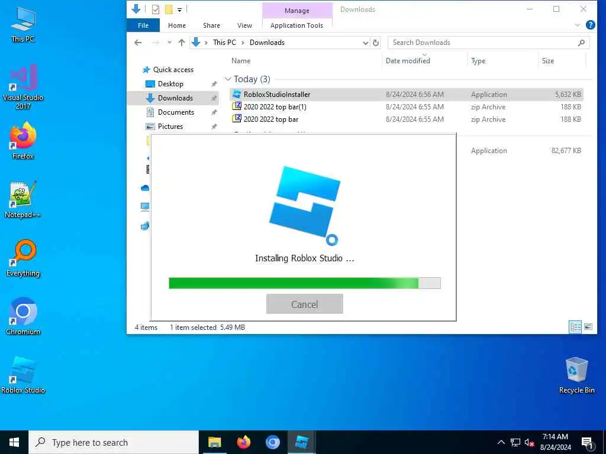Click Downloads in address breadcrumb
Screen dimensions: 606x454
click(267, 43)
